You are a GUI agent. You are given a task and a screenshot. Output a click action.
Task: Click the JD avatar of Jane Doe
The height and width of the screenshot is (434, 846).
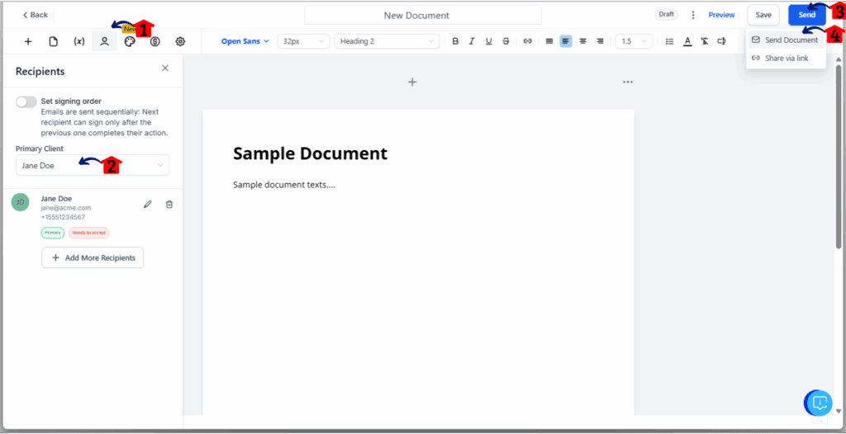pos(21,202)
